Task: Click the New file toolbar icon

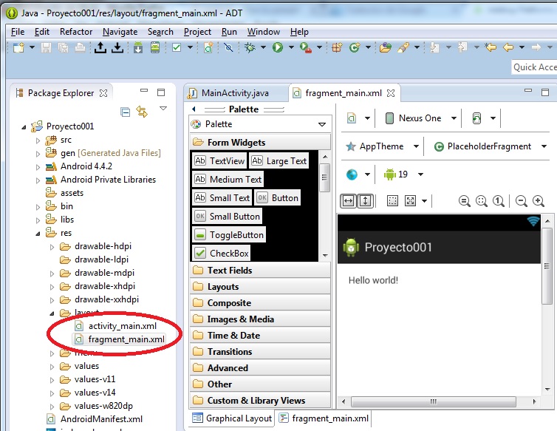Action: tap(18, 47)
